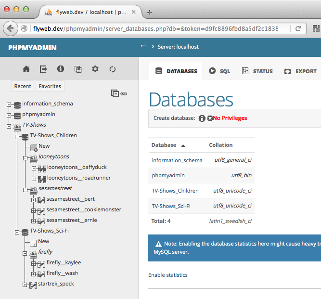Click the TV-Shows_Sci-Fi database icon
The height and width of the screenshot is (299, 321).
[x=25, y=232]
